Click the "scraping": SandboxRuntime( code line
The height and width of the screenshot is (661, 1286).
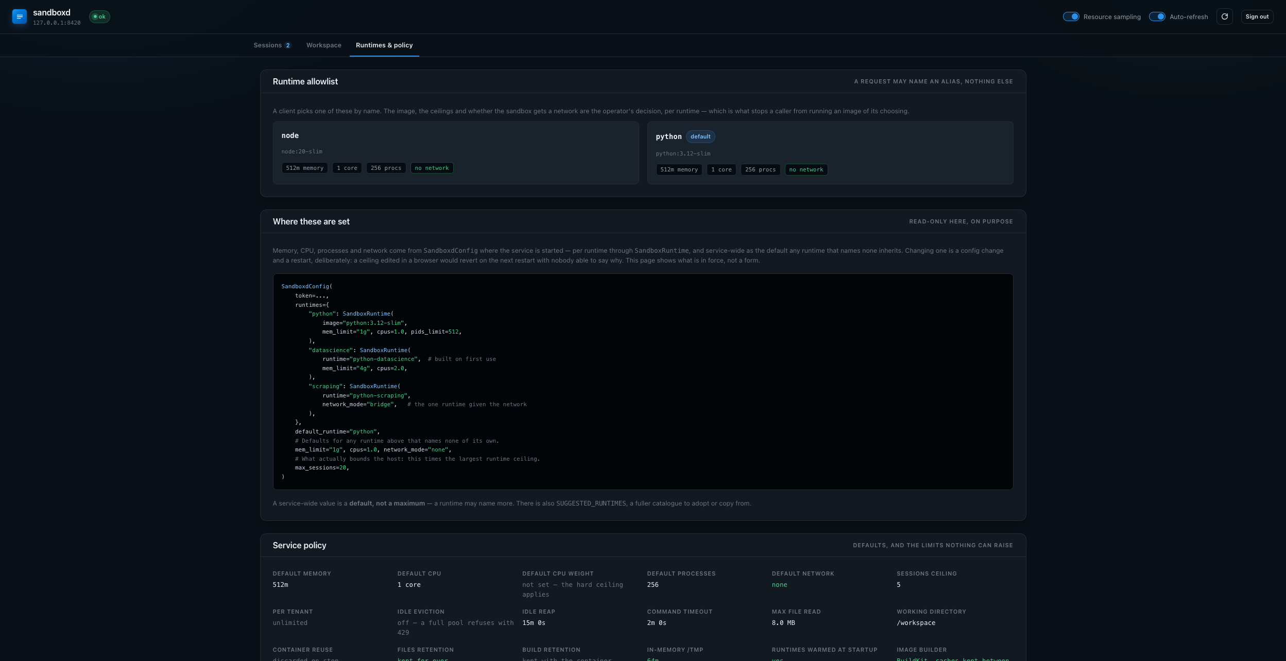(x=354, y=386)
